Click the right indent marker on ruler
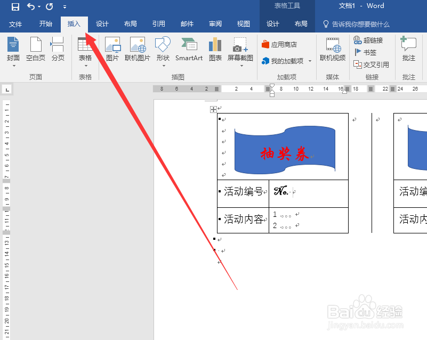 (x=344, y=92)
